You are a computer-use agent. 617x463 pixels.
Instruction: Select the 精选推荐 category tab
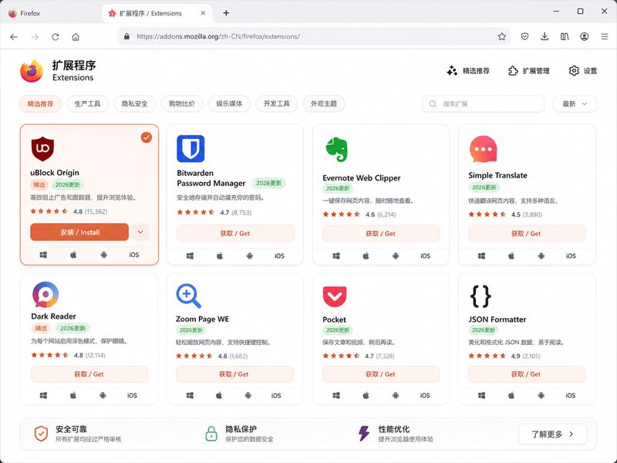pos(41,104)
